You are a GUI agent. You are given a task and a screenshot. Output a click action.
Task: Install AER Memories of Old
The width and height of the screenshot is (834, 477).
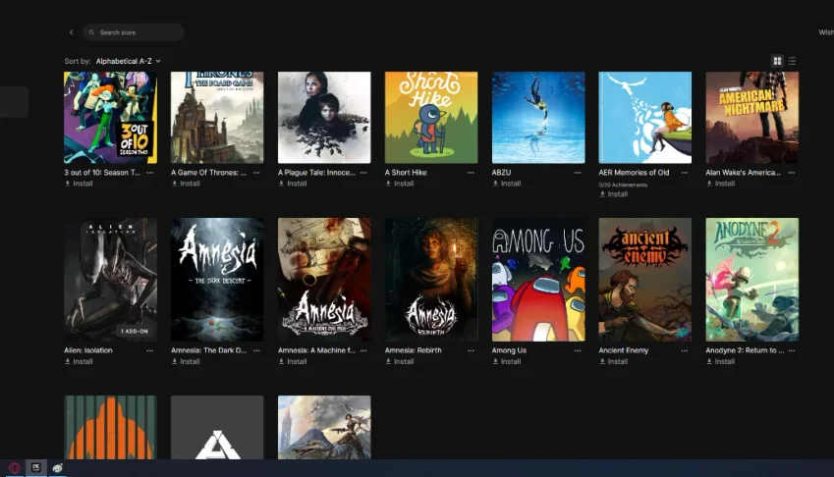click(x=613, y=194)
